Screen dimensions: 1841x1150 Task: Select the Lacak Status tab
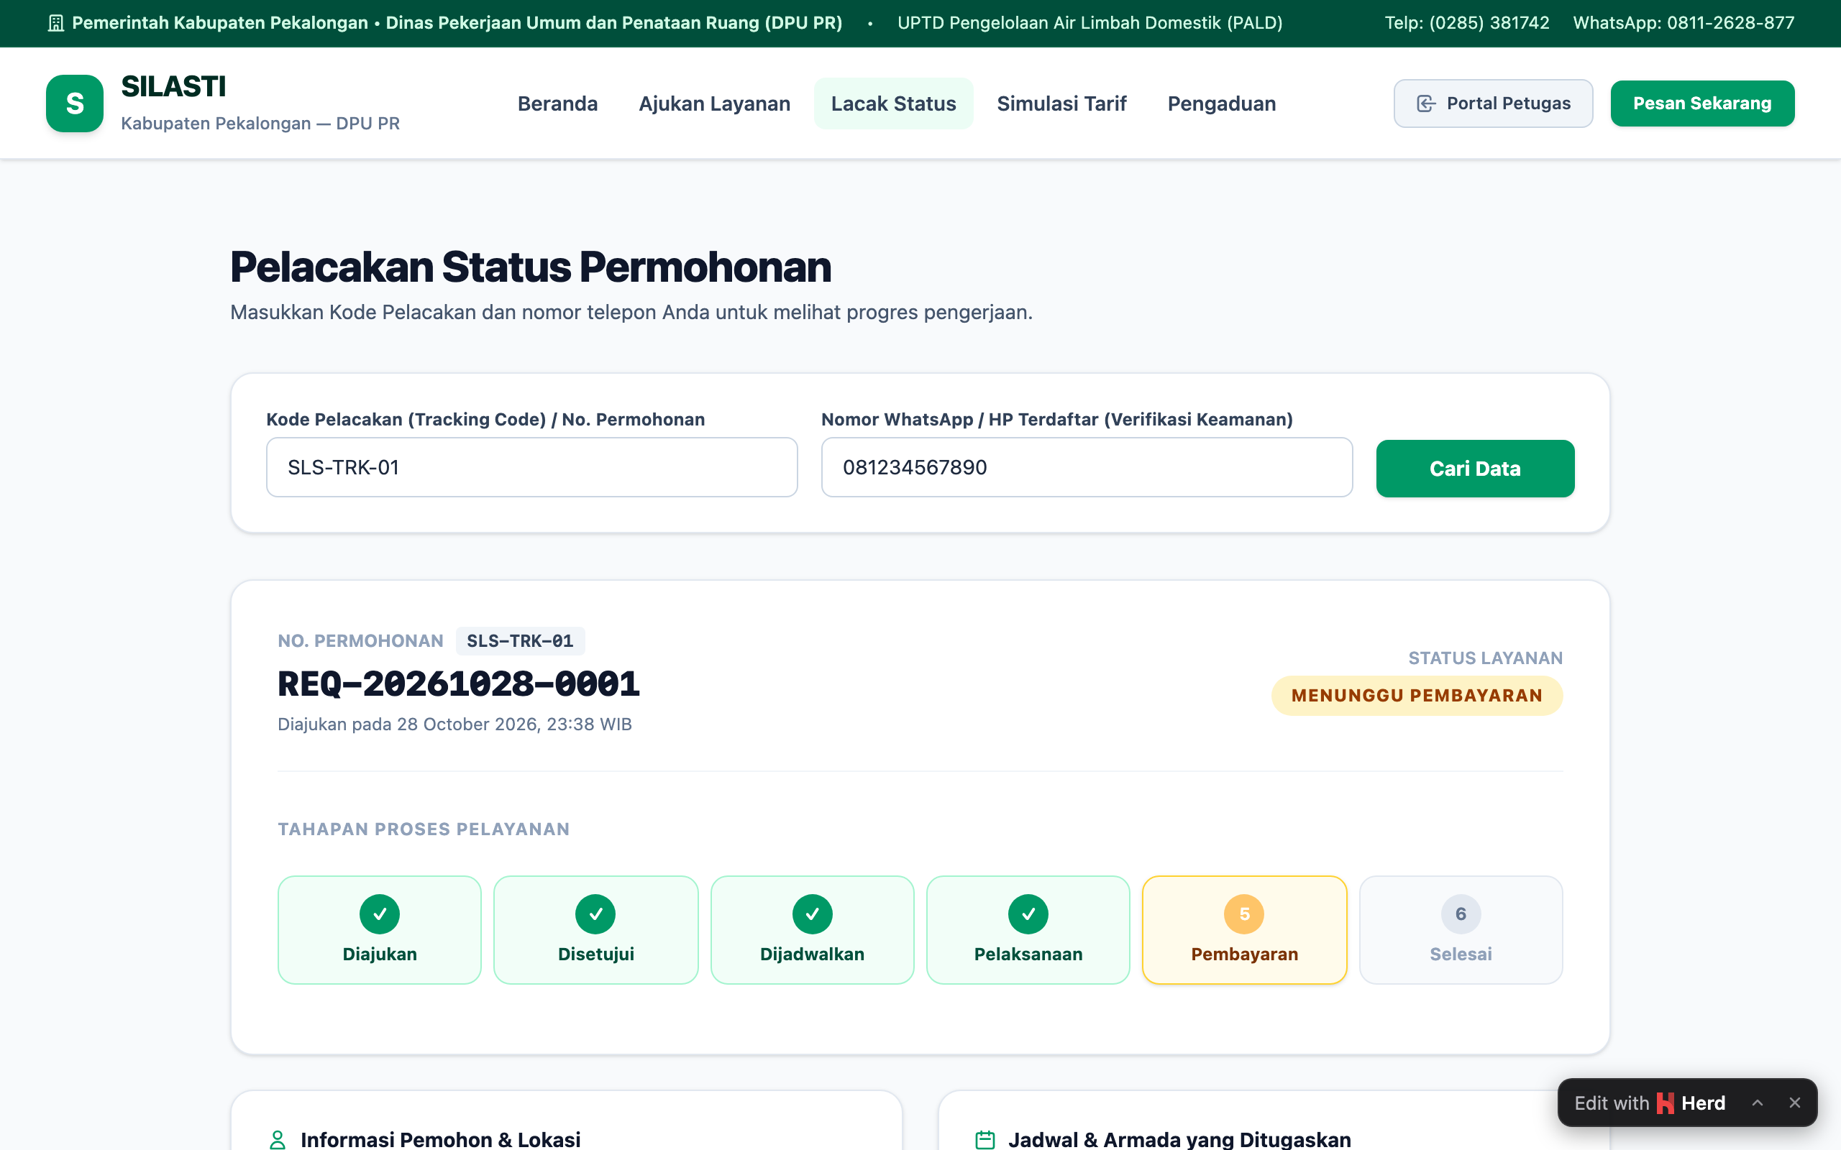pyautogui.click(x=893, y=103)
